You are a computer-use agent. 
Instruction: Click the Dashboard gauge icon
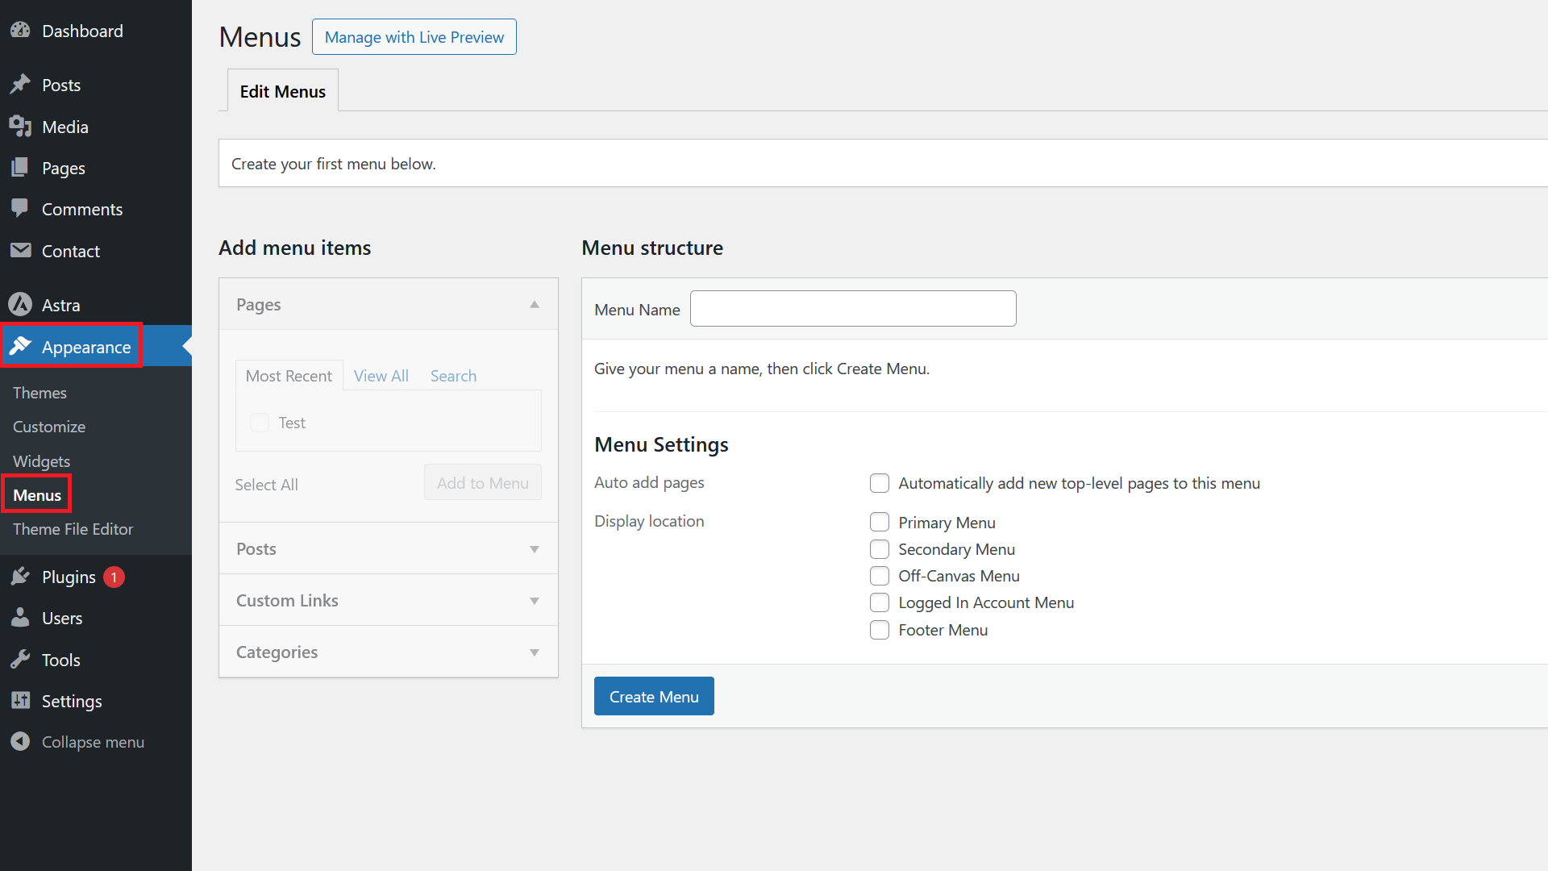pos(20,31)
